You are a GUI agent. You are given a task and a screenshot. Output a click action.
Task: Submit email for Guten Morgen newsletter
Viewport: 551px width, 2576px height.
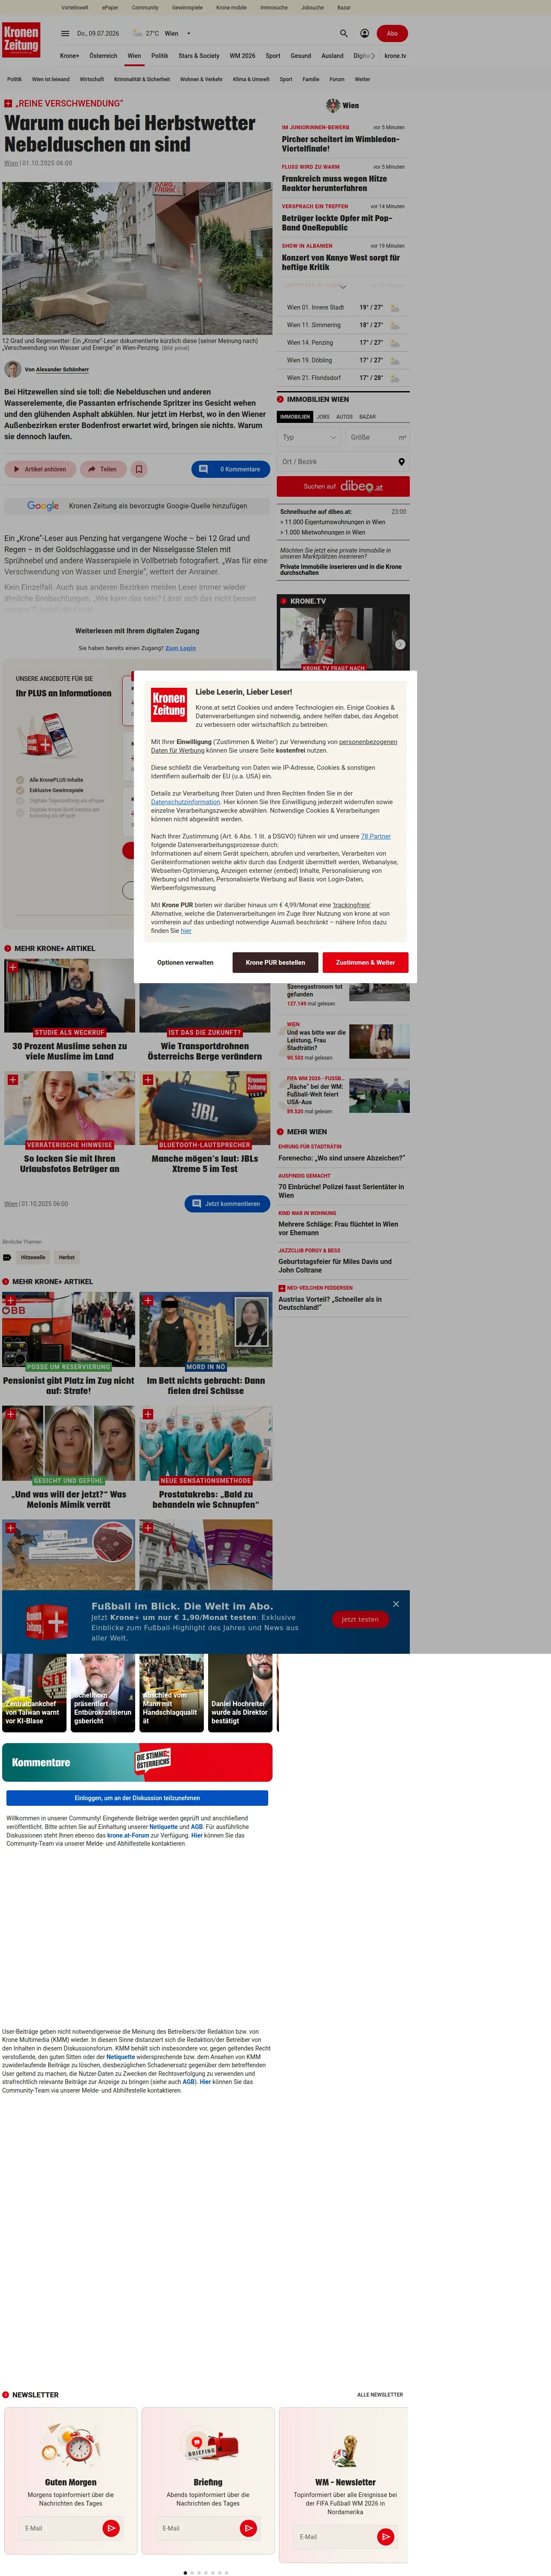coord(111,2528)
